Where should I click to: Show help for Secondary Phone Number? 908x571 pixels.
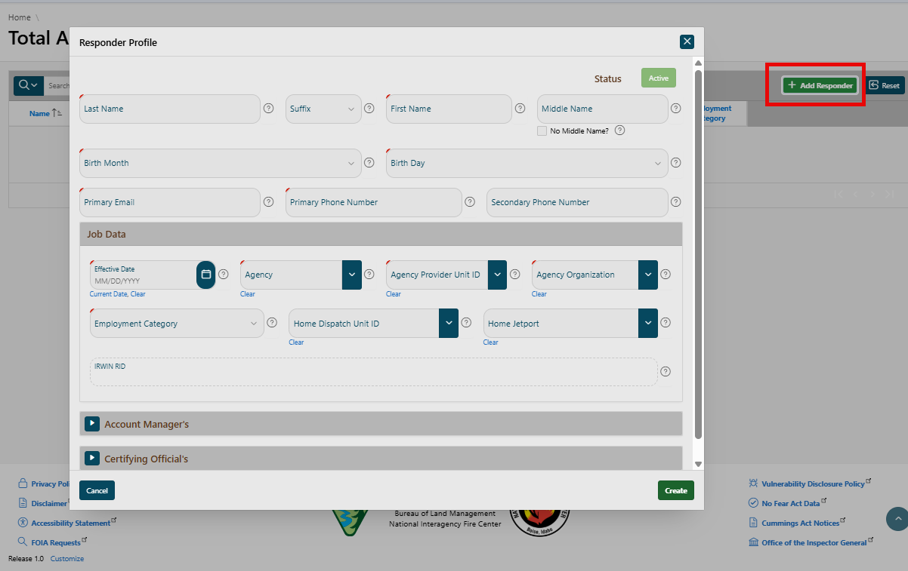click(676, 202)
